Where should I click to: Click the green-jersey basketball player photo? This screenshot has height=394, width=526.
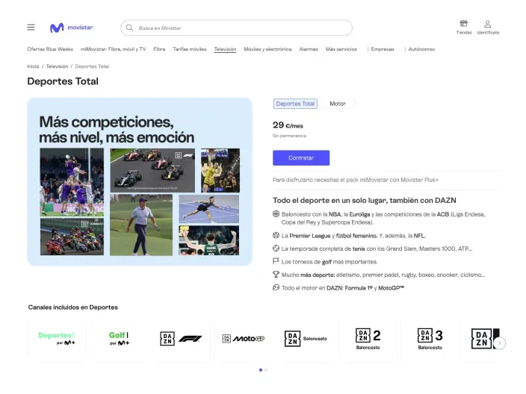coord(209,240)
